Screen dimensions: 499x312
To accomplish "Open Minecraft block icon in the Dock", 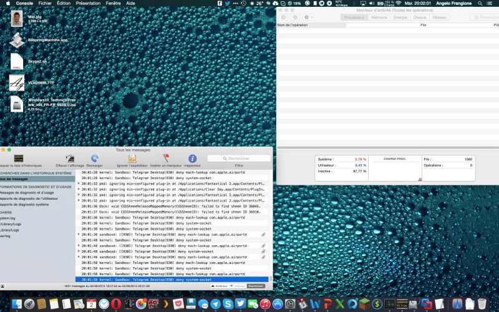I will pos(365,304).
